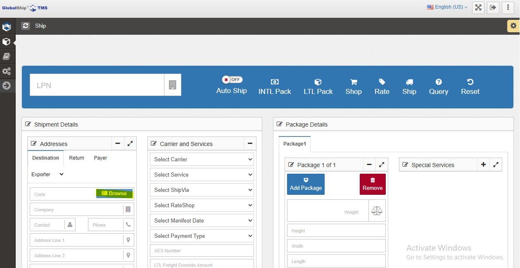The height and width of the screenshot is (268, 520).
Task: Switch to the Return address tab
Action: tap(76, 158)
